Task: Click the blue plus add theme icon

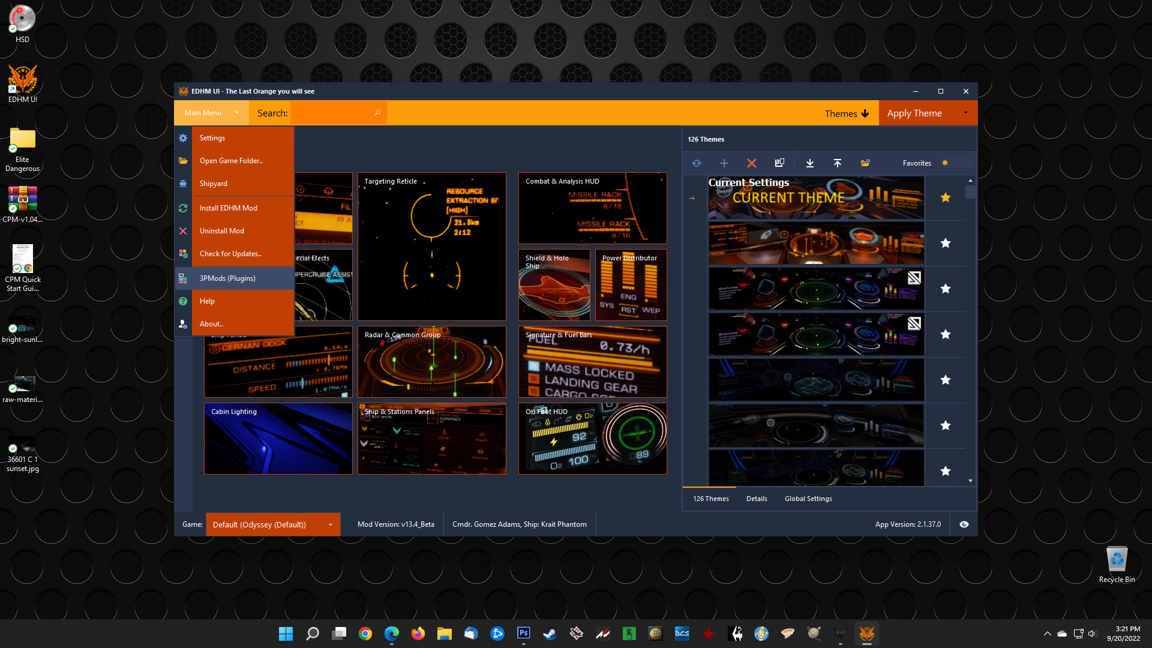Action: [724, 163]
